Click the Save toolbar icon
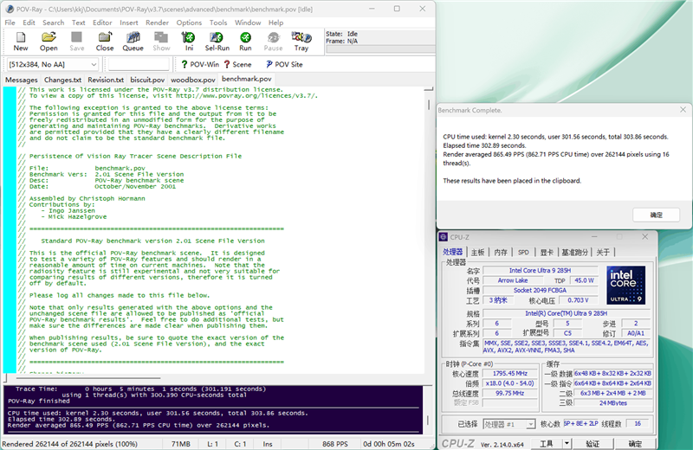This screenshot has height=450, width=693. pyautogui.click(x=76, y=42)
